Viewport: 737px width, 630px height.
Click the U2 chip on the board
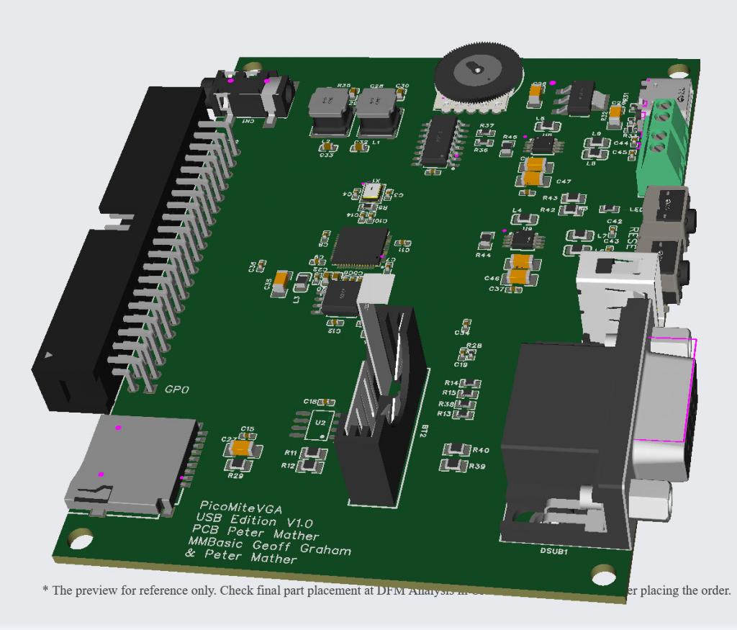pyautogui.click(x=320, y=425)
